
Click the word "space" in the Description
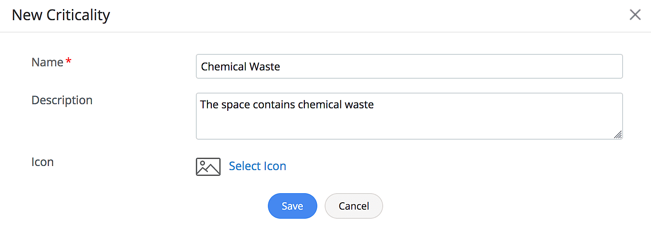[236, 105]
